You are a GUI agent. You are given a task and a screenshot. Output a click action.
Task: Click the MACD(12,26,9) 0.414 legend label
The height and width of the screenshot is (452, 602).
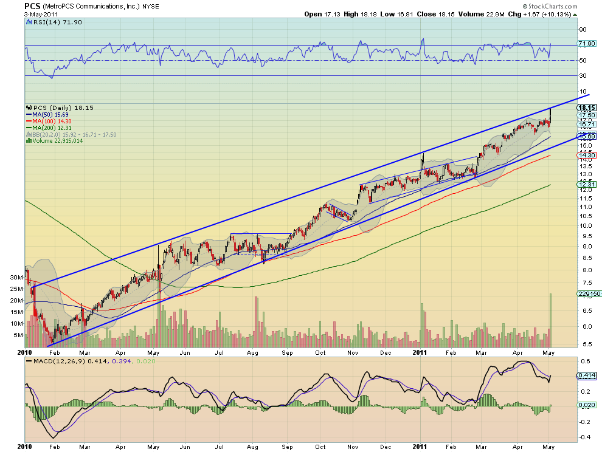pos(71,361)
